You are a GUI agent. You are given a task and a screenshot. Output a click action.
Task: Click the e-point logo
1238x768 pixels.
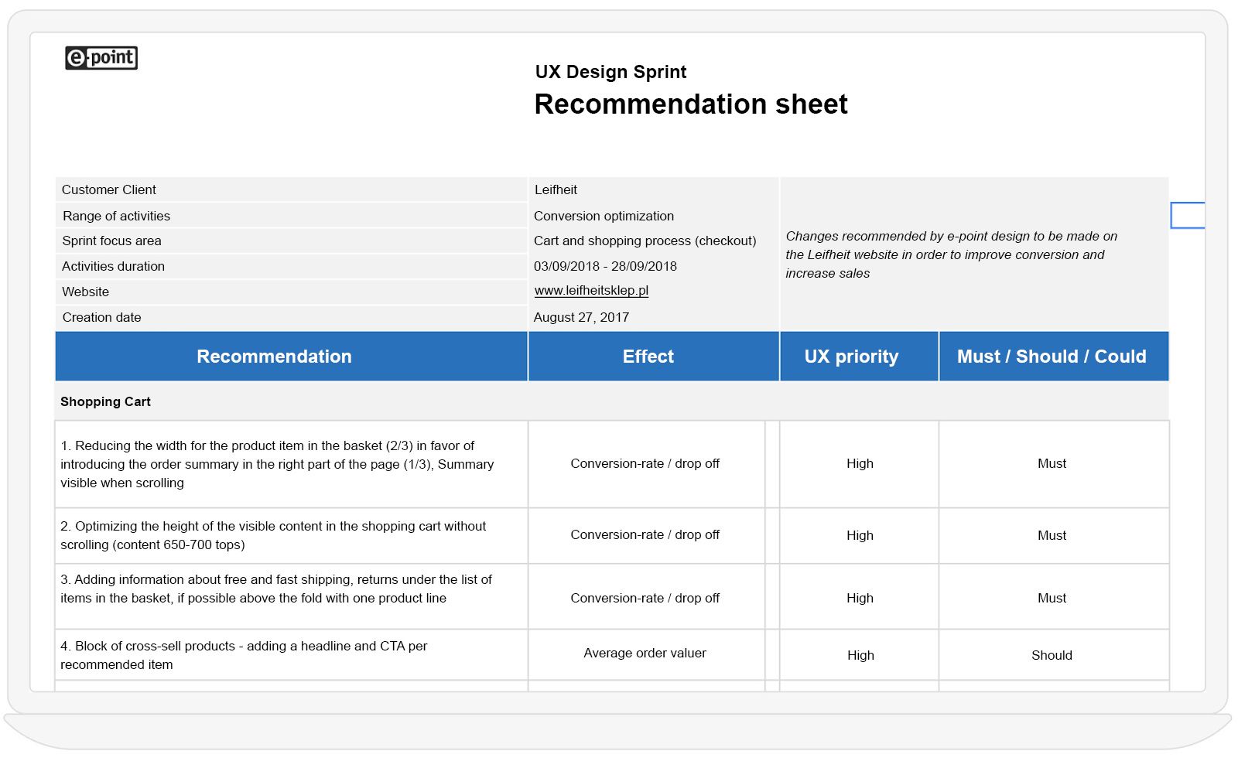click(x=101, y=58)
